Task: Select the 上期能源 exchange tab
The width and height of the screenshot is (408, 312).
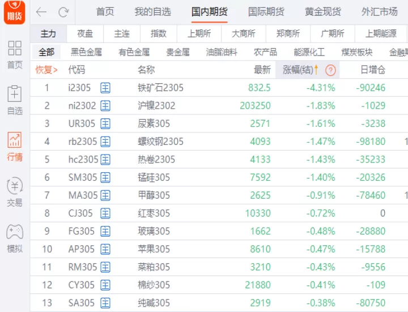Action: pyautogui.click(x=381, y=33)
